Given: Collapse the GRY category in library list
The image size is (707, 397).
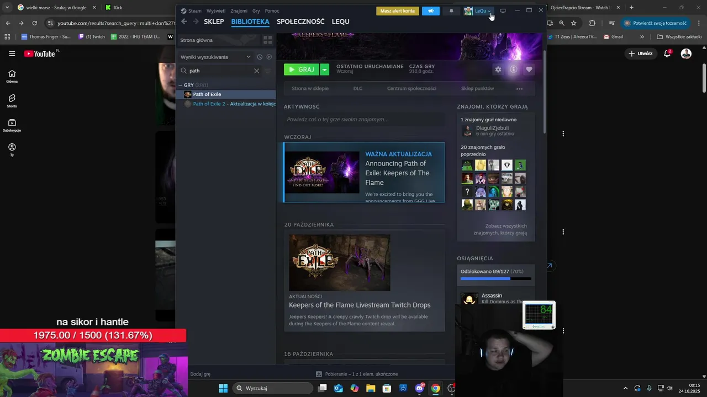Looking at the screenshot, I should 181,85.
